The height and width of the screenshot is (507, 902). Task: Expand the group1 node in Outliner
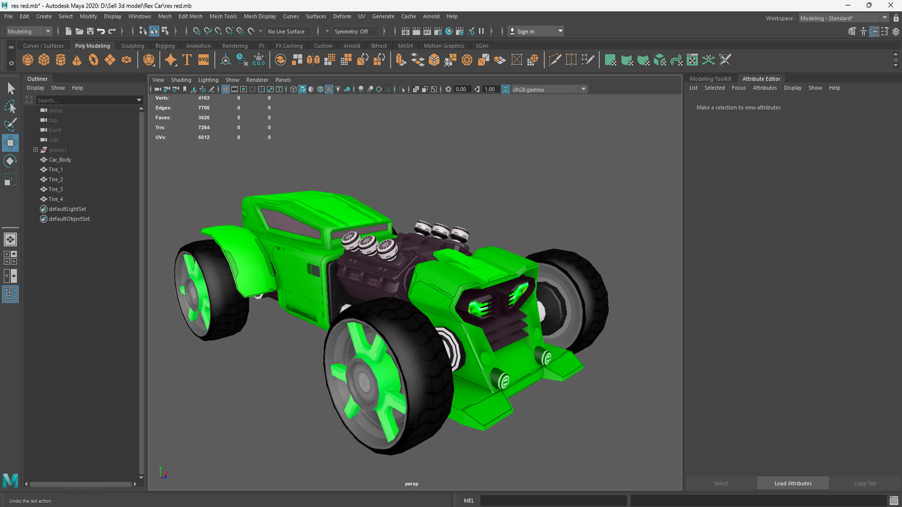click(35, 150)
